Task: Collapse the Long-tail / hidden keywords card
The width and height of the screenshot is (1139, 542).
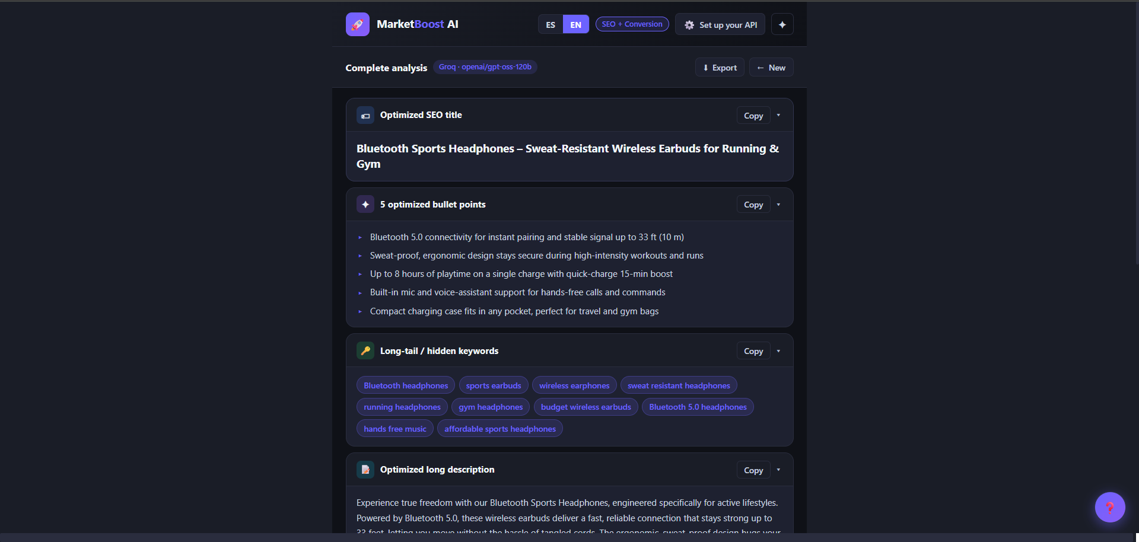Action: point(778,350)
